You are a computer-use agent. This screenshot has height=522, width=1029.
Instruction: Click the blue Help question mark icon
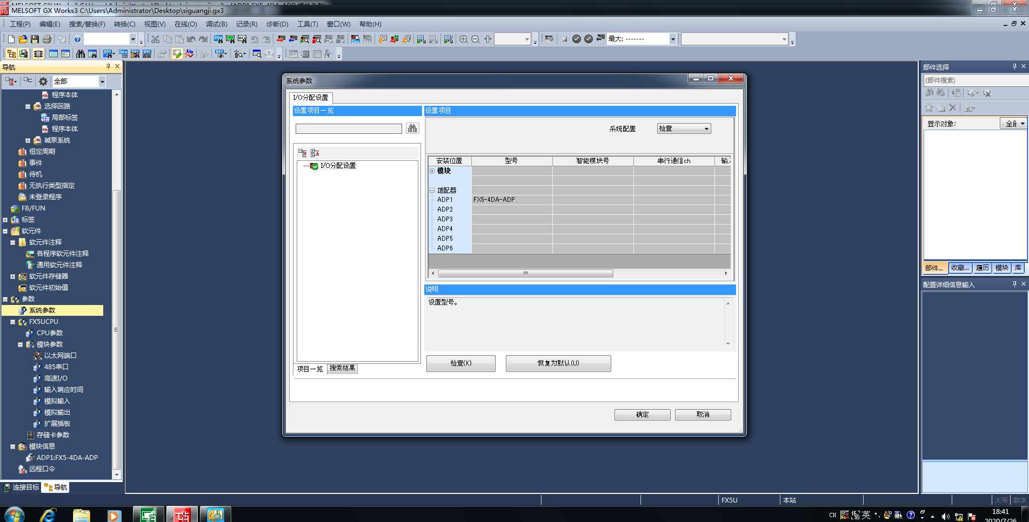tap(77, 39)
